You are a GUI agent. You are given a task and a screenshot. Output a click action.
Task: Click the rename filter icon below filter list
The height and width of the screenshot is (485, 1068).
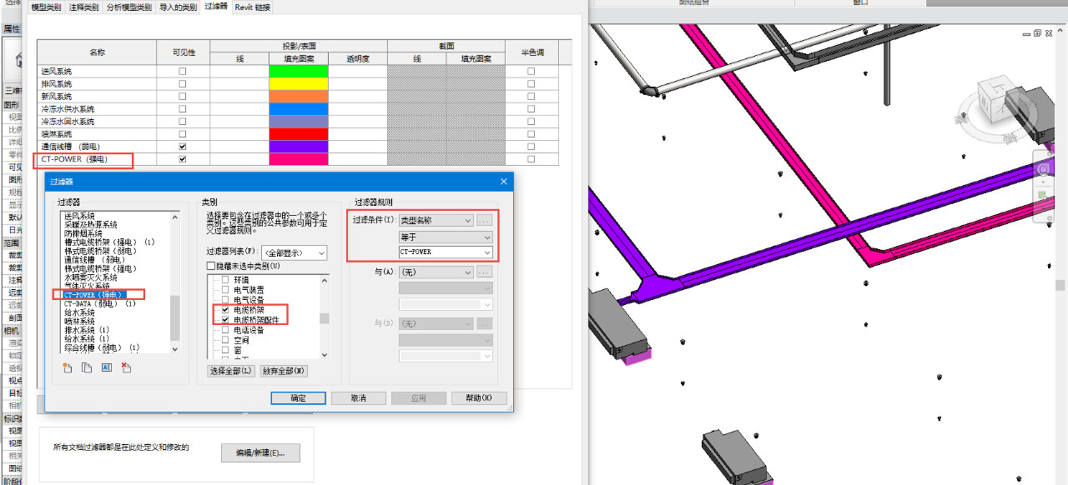(x=106, y=367)
